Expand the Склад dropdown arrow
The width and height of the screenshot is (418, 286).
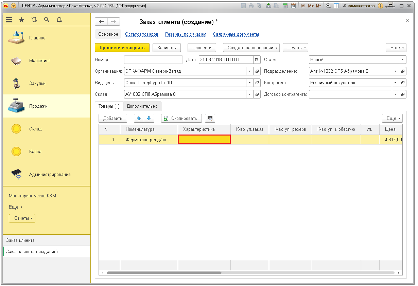[x=249, y=94]
